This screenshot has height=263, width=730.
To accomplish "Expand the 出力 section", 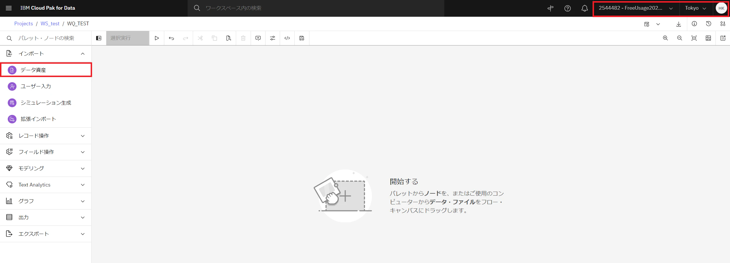I will [x=46, y=218].
